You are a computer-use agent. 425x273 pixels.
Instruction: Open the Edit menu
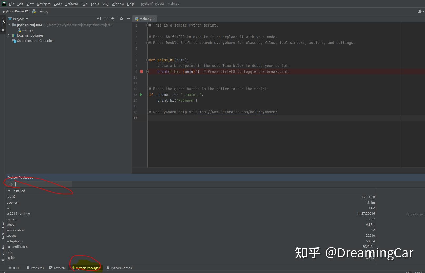coord(20,4)
